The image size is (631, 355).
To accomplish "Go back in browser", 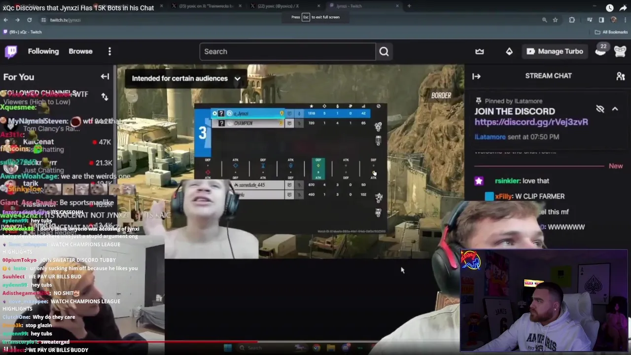I will 5,20.
